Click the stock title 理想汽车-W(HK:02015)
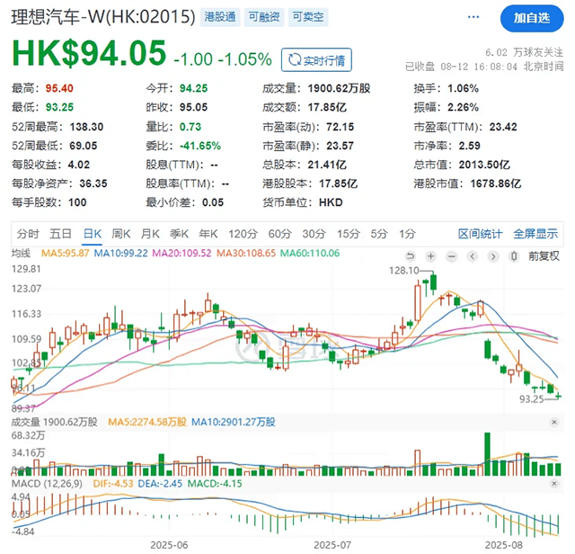 point(103,17)
